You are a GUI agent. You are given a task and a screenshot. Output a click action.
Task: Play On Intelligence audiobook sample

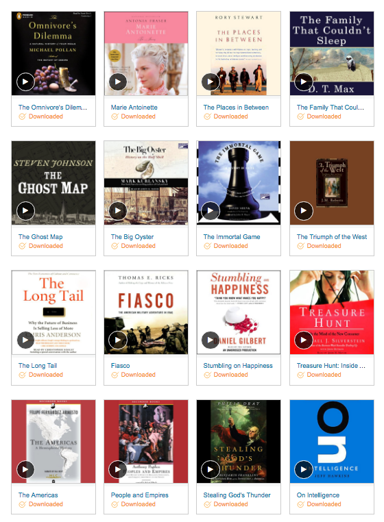tap(304, 469)
